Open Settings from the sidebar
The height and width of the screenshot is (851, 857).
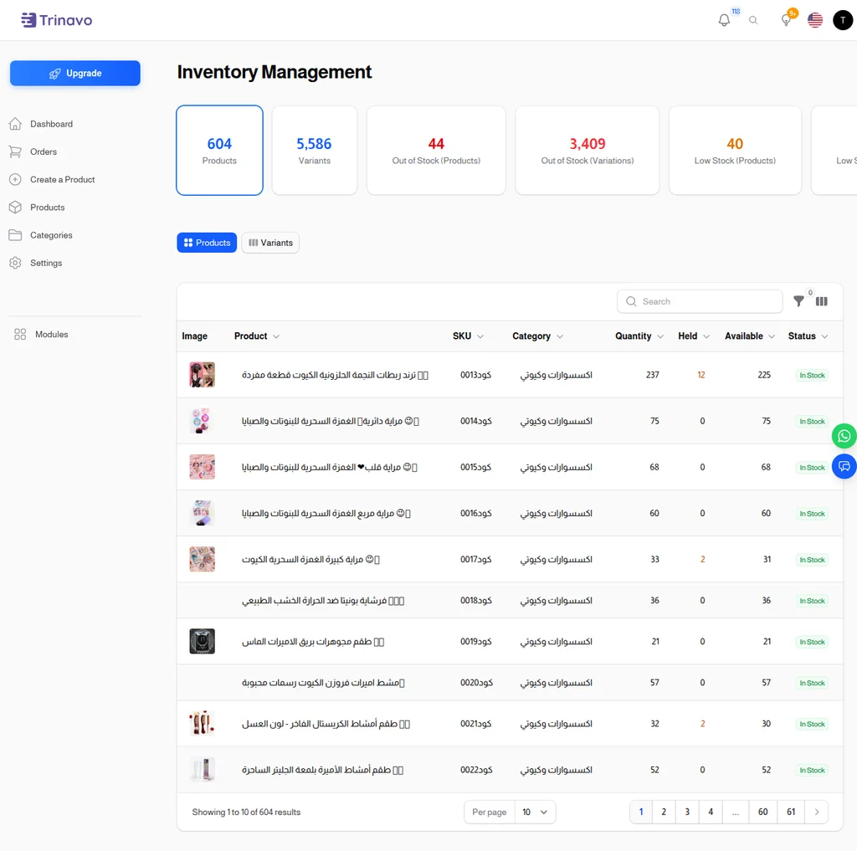coord(46,263)
